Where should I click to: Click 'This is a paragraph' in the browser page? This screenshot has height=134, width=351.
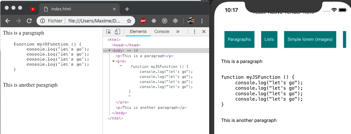click(23, 33)
